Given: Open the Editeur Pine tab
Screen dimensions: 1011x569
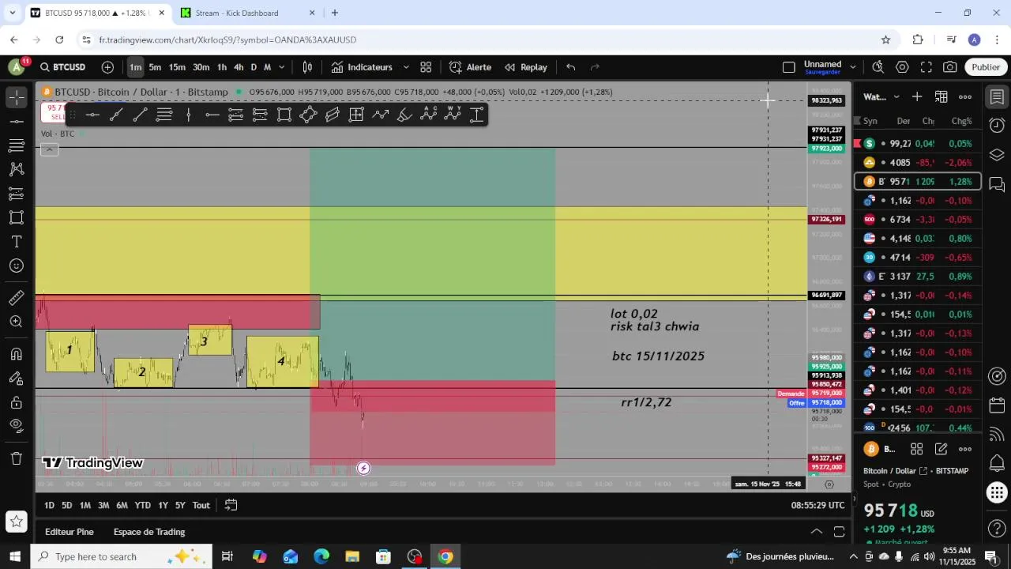Looking at the screenshot, I should click(x=70, y=532).
